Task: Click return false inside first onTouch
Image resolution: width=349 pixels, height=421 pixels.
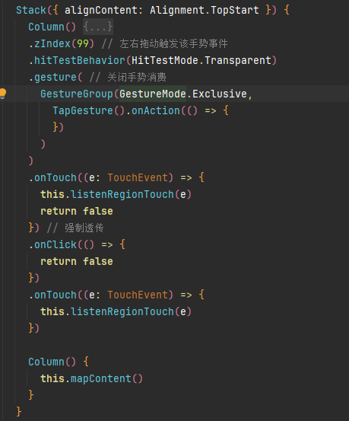Action: pos(77,212)
